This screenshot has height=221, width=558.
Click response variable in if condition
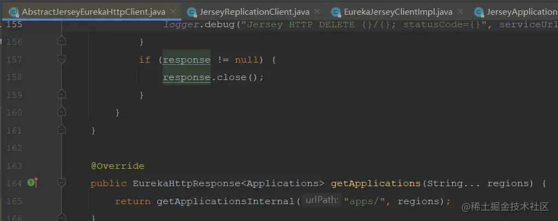coord(187,59)
